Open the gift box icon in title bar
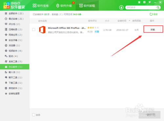Image resolution: width=164 pixels, height=121 pixels. pos(139,2)
